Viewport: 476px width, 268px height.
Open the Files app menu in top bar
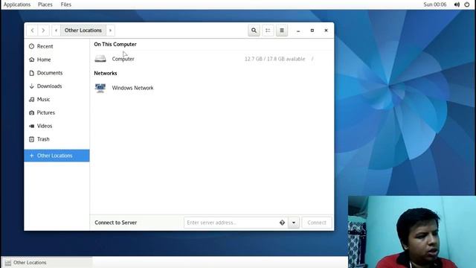[x=66, y=4]
